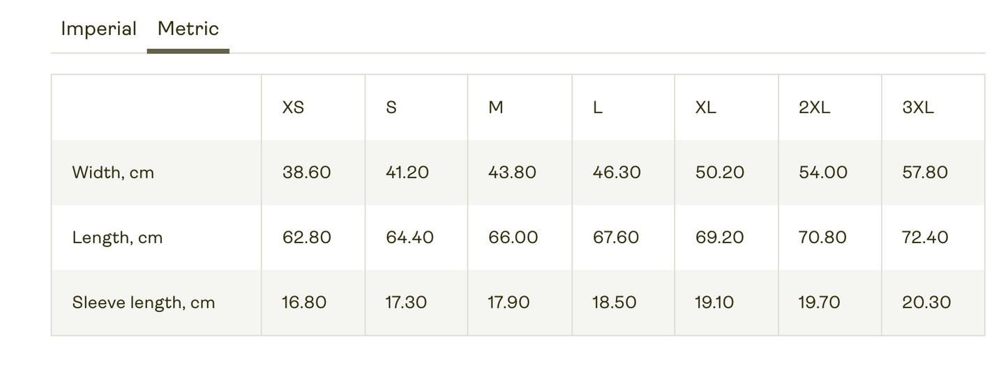Click the L size column header
Viewport: 1008px width, 370px height.
[x=598, y=107]
